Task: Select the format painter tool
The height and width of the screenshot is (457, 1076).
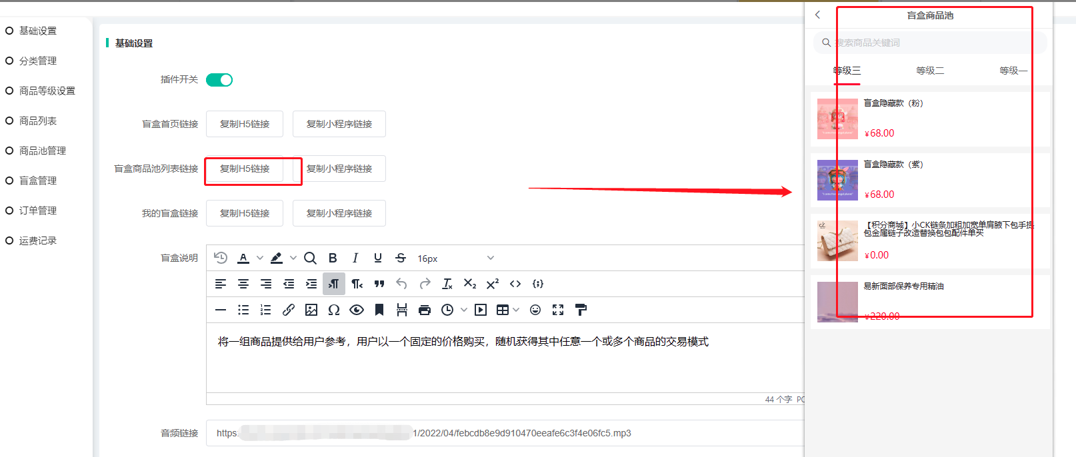Action: [x=581, y=310]
